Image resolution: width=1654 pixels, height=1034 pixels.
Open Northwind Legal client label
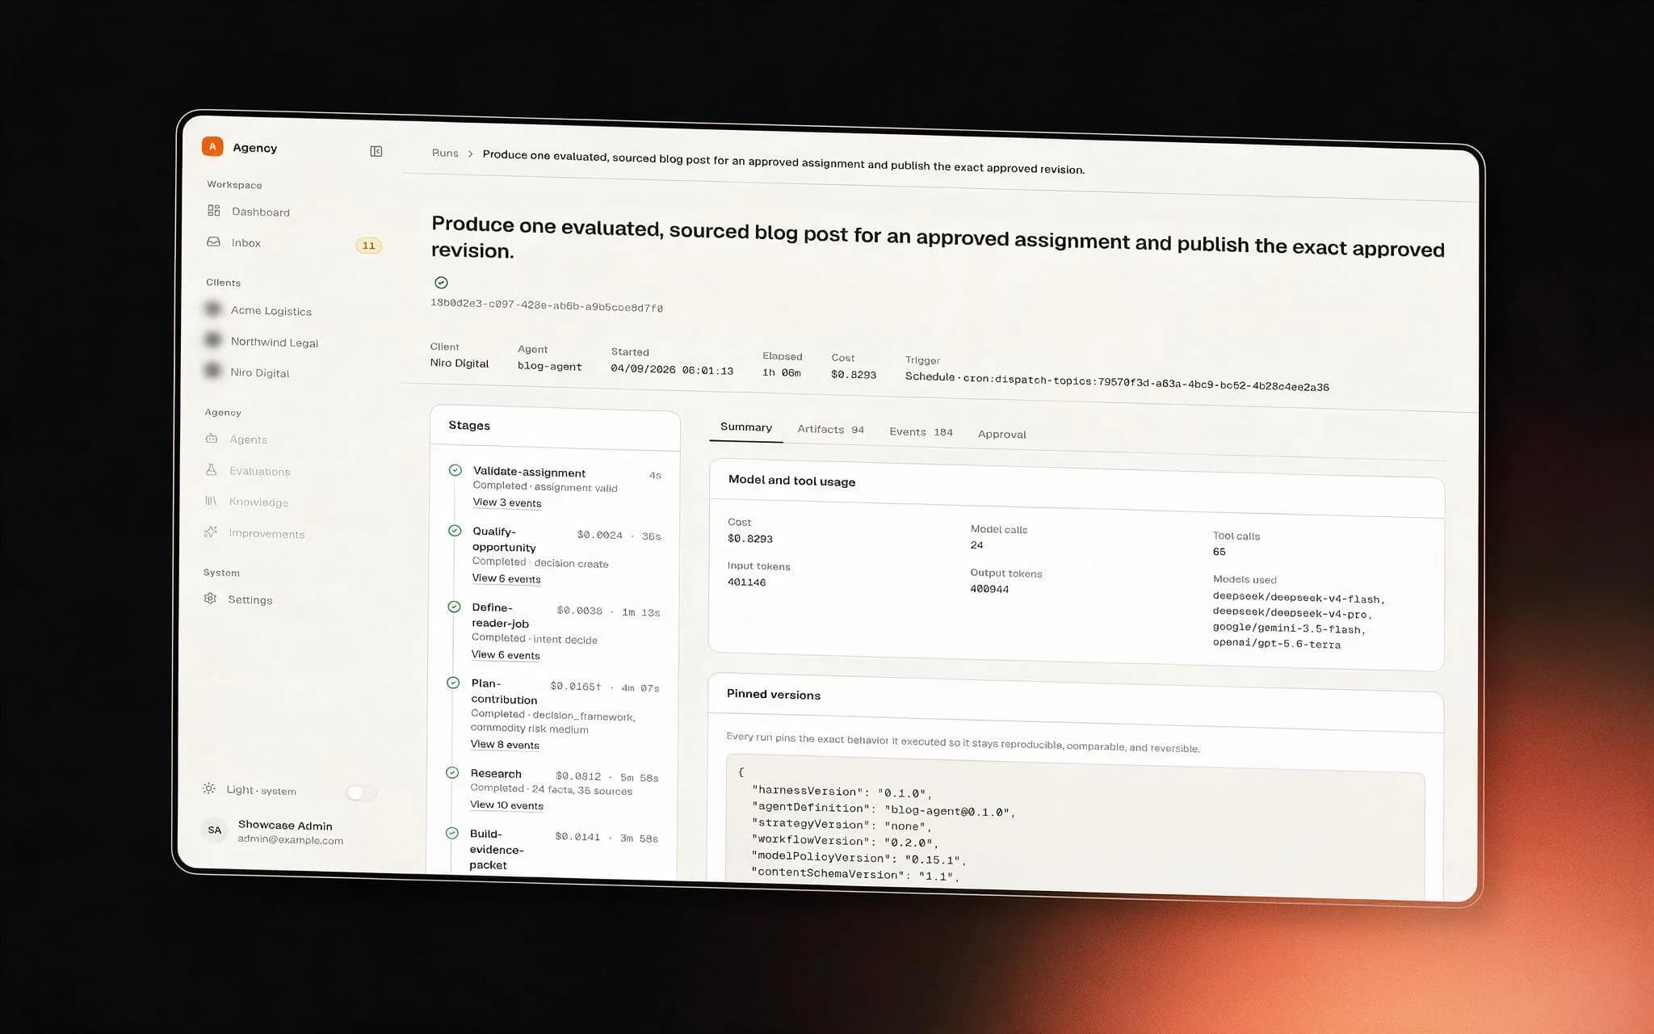[x=275, y=342]
